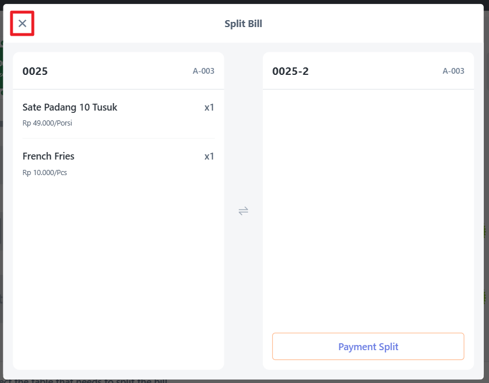Click A-003 table label on bill 0025-2

(x=453, y=71)
